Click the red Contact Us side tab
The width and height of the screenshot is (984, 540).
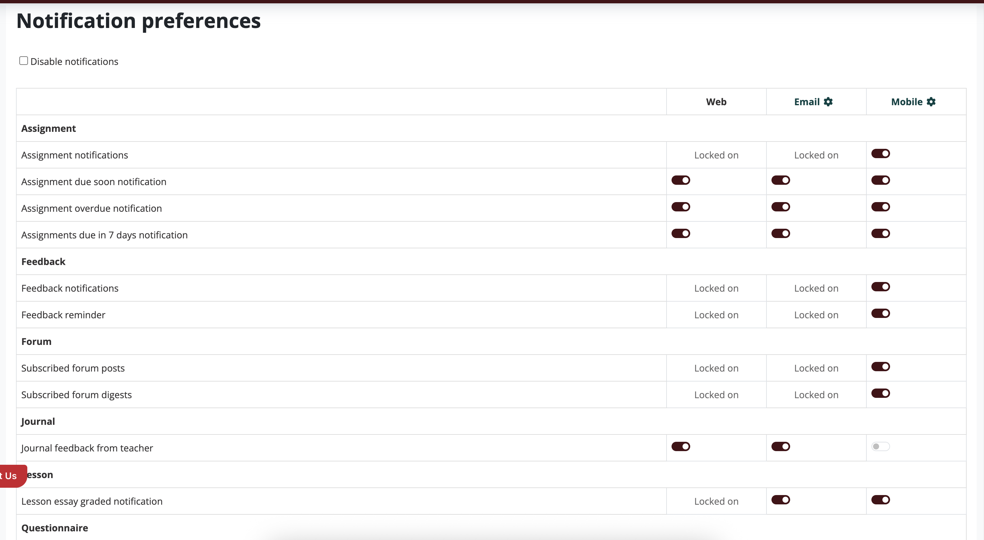[x=13, y=476]
